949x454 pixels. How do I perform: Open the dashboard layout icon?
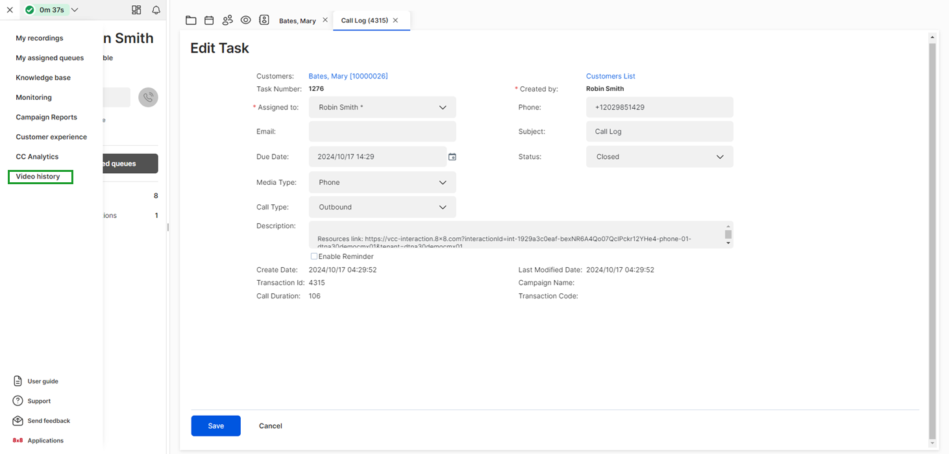click(136, 10)
